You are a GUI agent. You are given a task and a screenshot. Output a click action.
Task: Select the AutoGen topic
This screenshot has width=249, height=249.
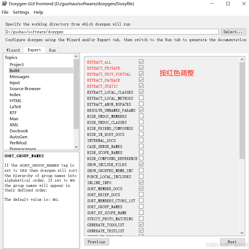tap(18, 137)
